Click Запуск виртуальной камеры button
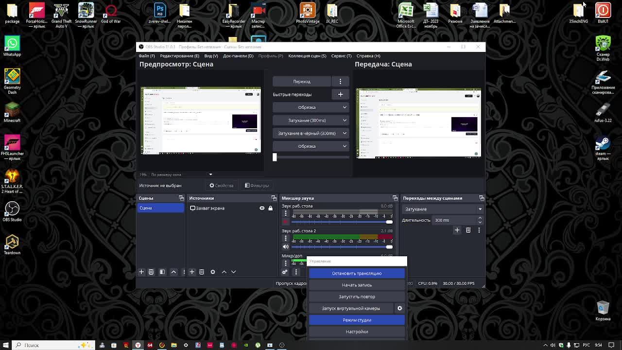622x350 pixels. click(351, 308)
